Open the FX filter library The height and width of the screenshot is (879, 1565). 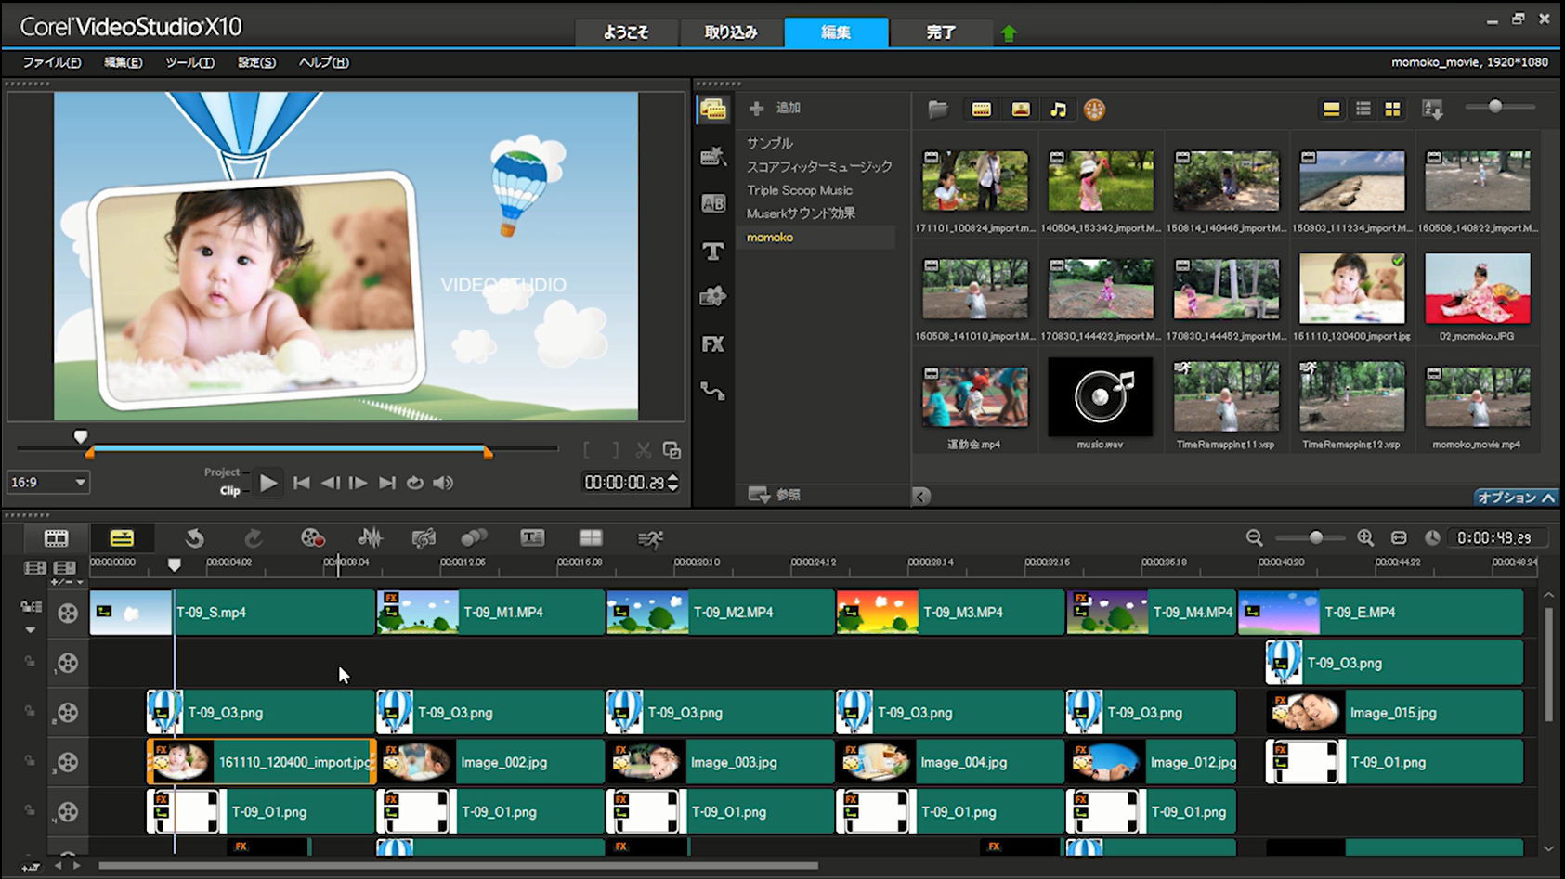coord(712,344)
